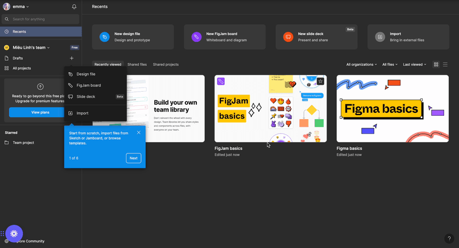Image resolution: width=459 pixels, height=248 pixels.
Task: Click the plus icon beside Drafts
Action: click(71, 58)
